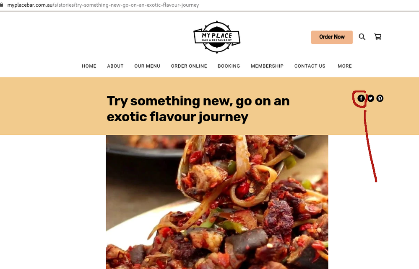Click the 'Try something new' article headline
The image size is (419, 269).
(x=198, y=109)
